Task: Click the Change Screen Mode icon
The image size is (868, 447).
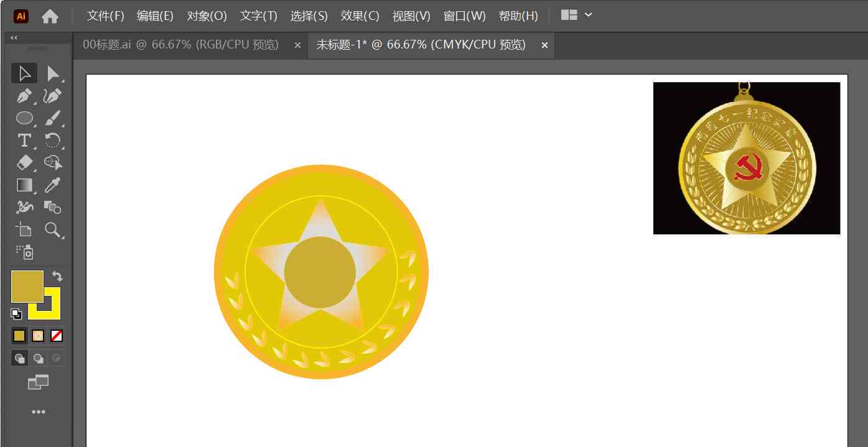Action: pos(38,382)
